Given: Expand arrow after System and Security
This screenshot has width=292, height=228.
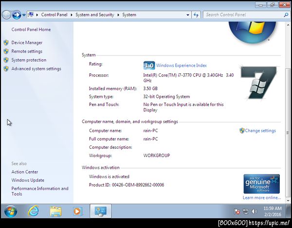Looking at the screenshot, I should 118,15.
